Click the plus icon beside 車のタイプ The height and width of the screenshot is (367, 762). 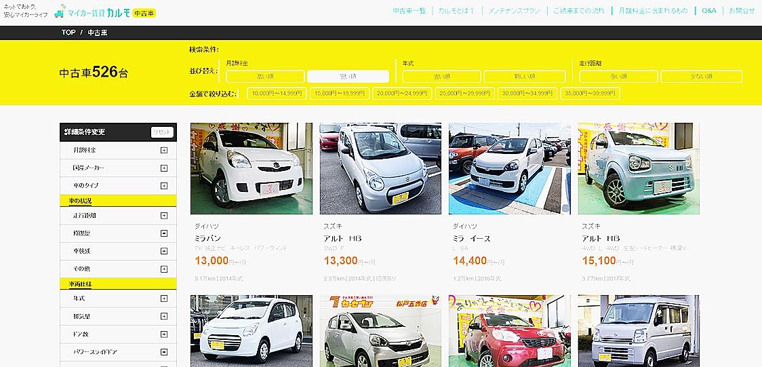(x=164, y=186)
